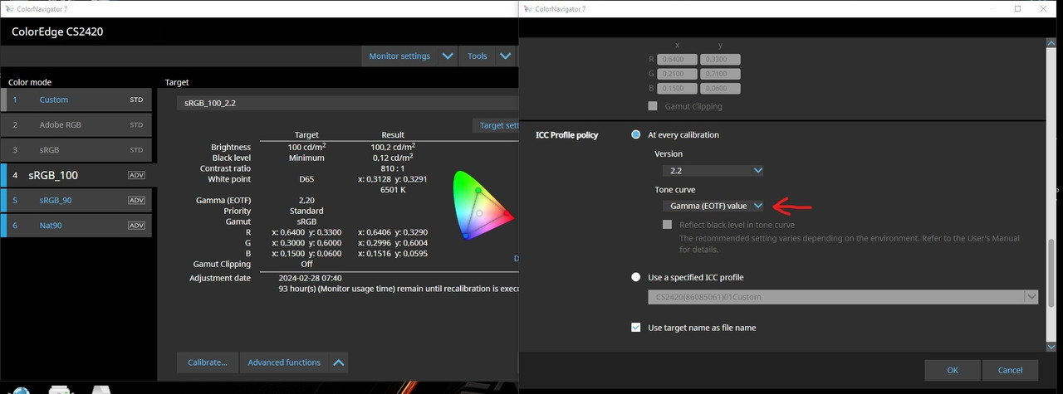Click the Adjustment date value 2024-02-28 07:40
Viewport: 1063px width, 394px height.
pyautogui.click(x=311, y=278)
